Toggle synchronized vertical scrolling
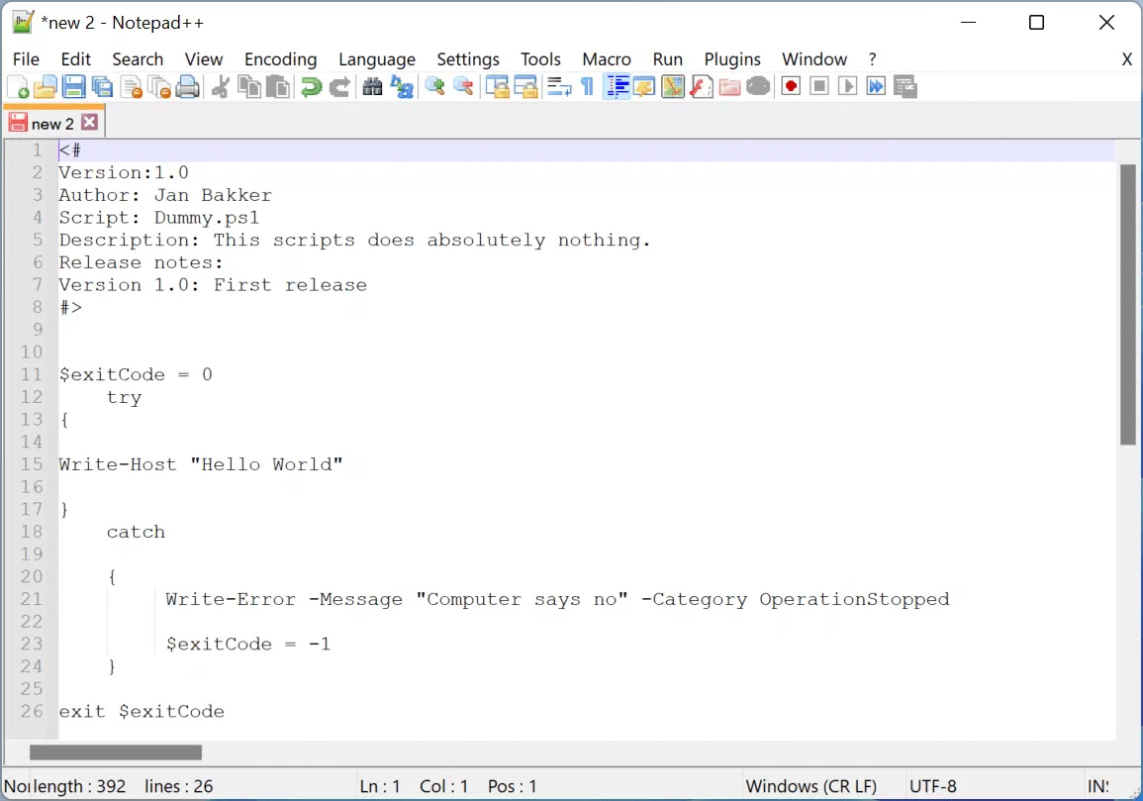1143x801 pixels. (x=497, y=87)
